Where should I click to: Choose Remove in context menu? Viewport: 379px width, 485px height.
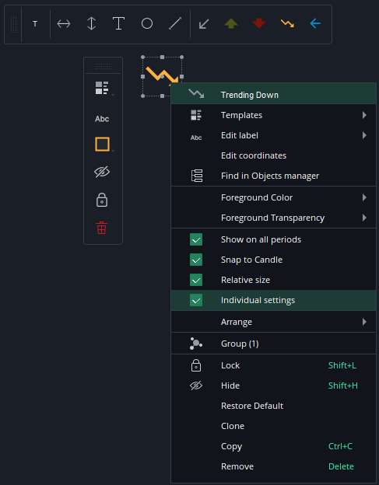[273, 466]
